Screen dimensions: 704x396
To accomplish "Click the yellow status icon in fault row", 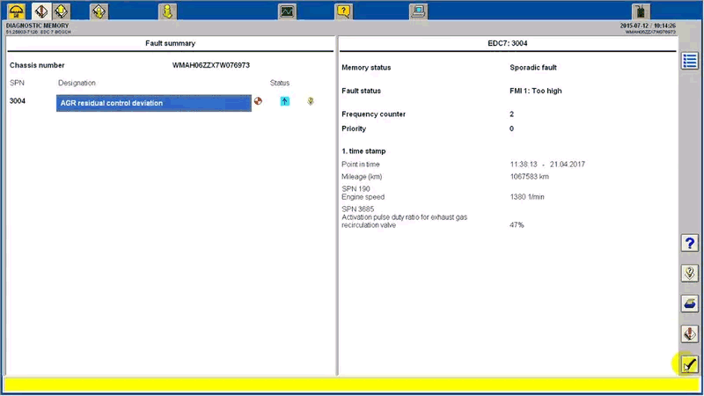I will tap(310, 102).
